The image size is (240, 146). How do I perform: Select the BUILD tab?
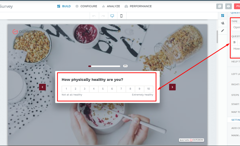pyautogui.click(x=64, y=6)
